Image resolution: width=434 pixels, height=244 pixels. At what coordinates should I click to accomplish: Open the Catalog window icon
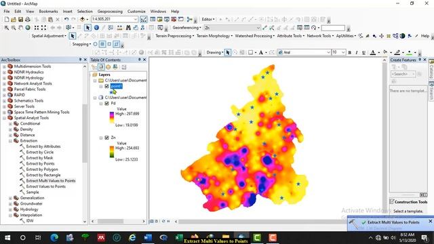[x=160, y=20]
